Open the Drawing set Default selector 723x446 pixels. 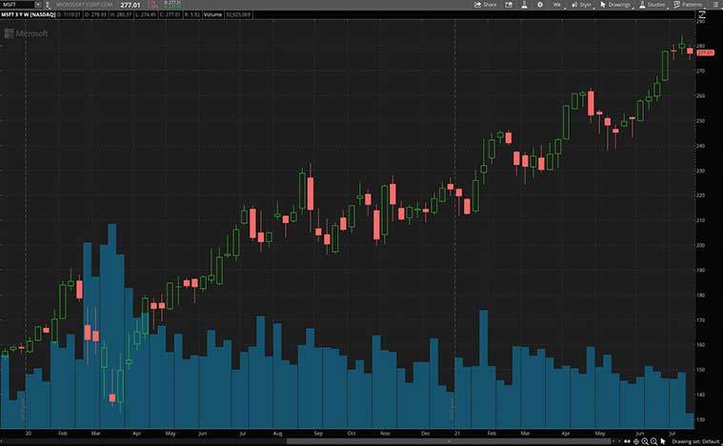pyautogui.click(x=695, y=442)
